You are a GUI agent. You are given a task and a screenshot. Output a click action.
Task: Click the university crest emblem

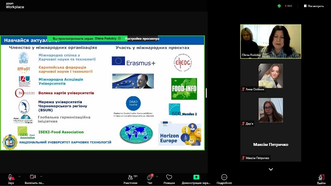click(x=10, y=142)
